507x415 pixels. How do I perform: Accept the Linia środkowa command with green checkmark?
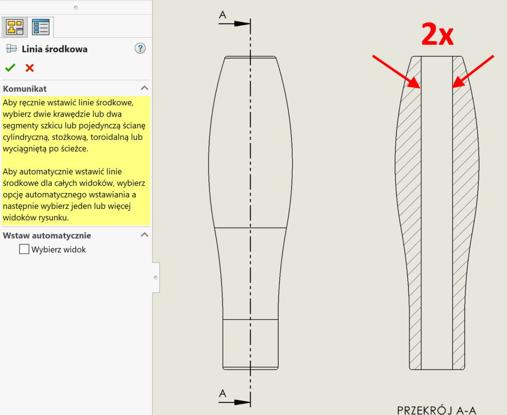tap(9, 68)
